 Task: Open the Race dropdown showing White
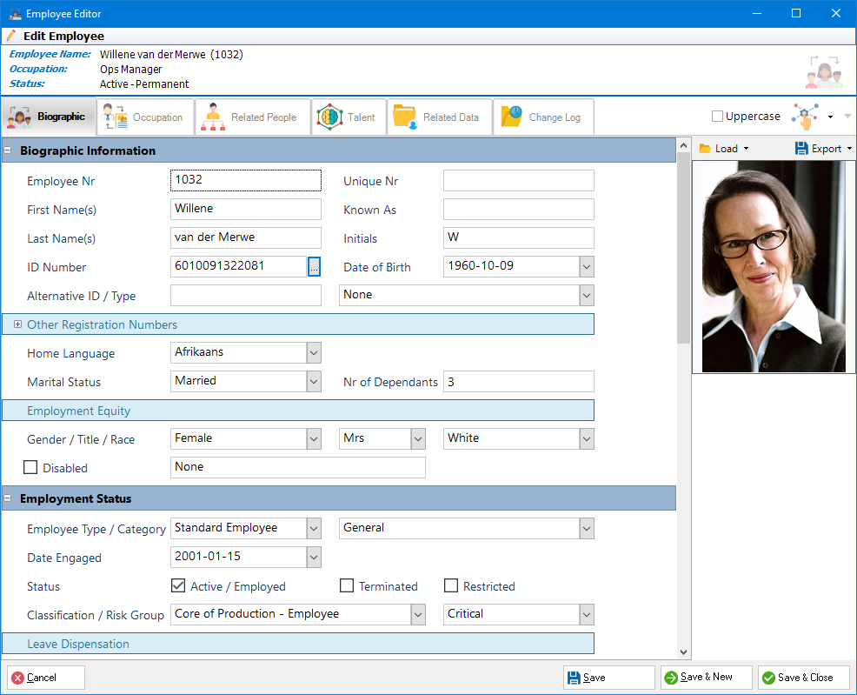[x=587, y=438]
